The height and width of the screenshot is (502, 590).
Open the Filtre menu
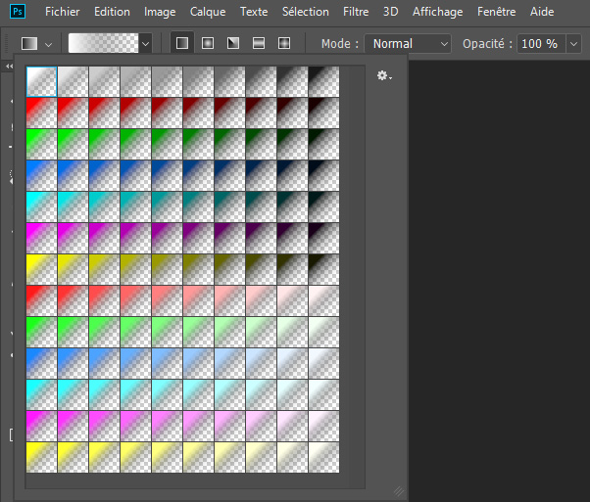(356, 12)
